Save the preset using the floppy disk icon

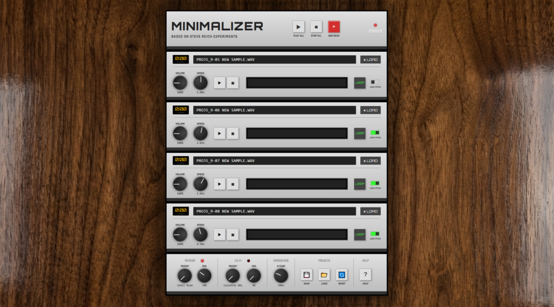click(307, 275)
